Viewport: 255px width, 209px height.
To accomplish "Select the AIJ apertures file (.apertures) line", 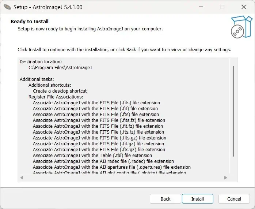I will pos(112,167).
